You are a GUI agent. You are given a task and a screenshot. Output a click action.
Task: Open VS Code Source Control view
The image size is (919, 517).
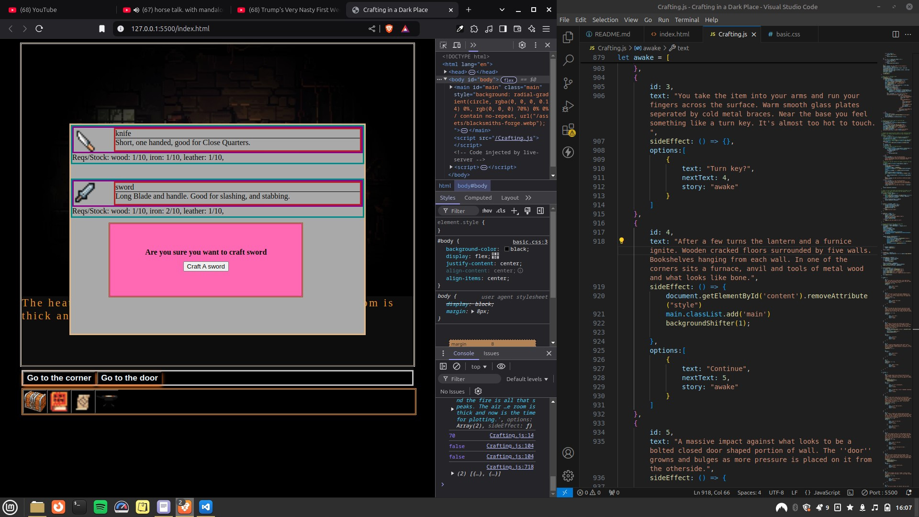click(x=568, y=83)
